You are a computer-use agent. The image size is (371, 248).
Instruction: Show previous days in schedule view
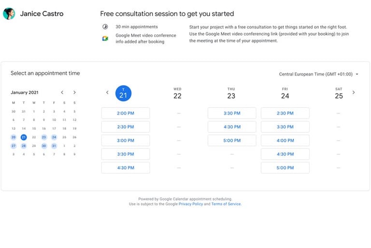(107, 92)
